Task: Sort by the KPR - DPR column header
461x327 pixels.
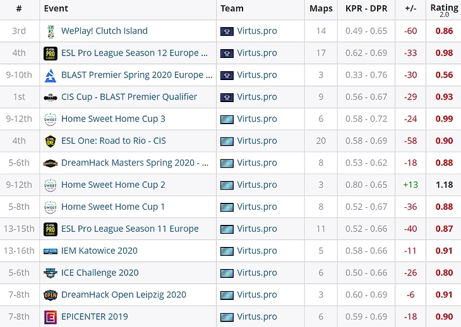Action: tap(366, 9)
